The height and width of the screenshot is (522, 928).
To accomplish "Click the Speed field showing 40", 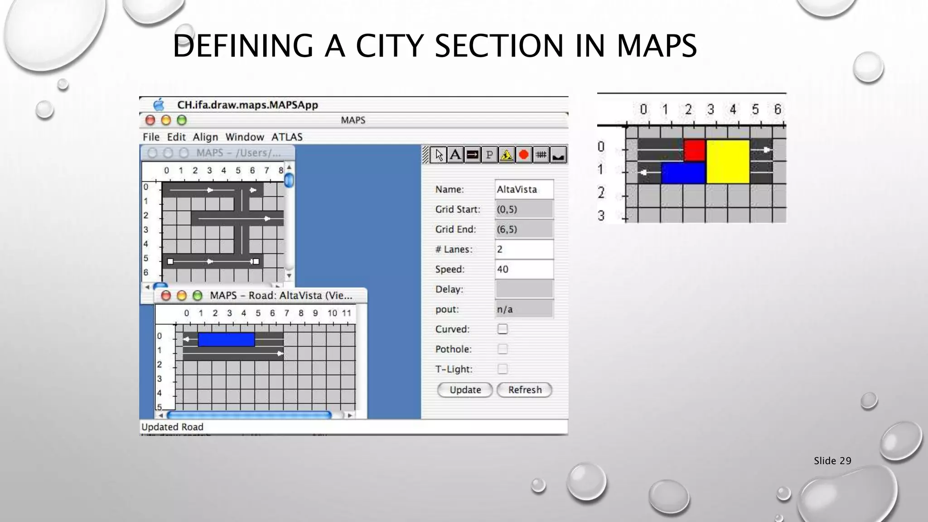I will tap(524, 269).
